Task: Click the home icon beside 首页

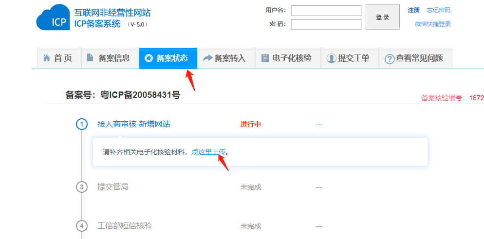Action: (x=47, y=58)
